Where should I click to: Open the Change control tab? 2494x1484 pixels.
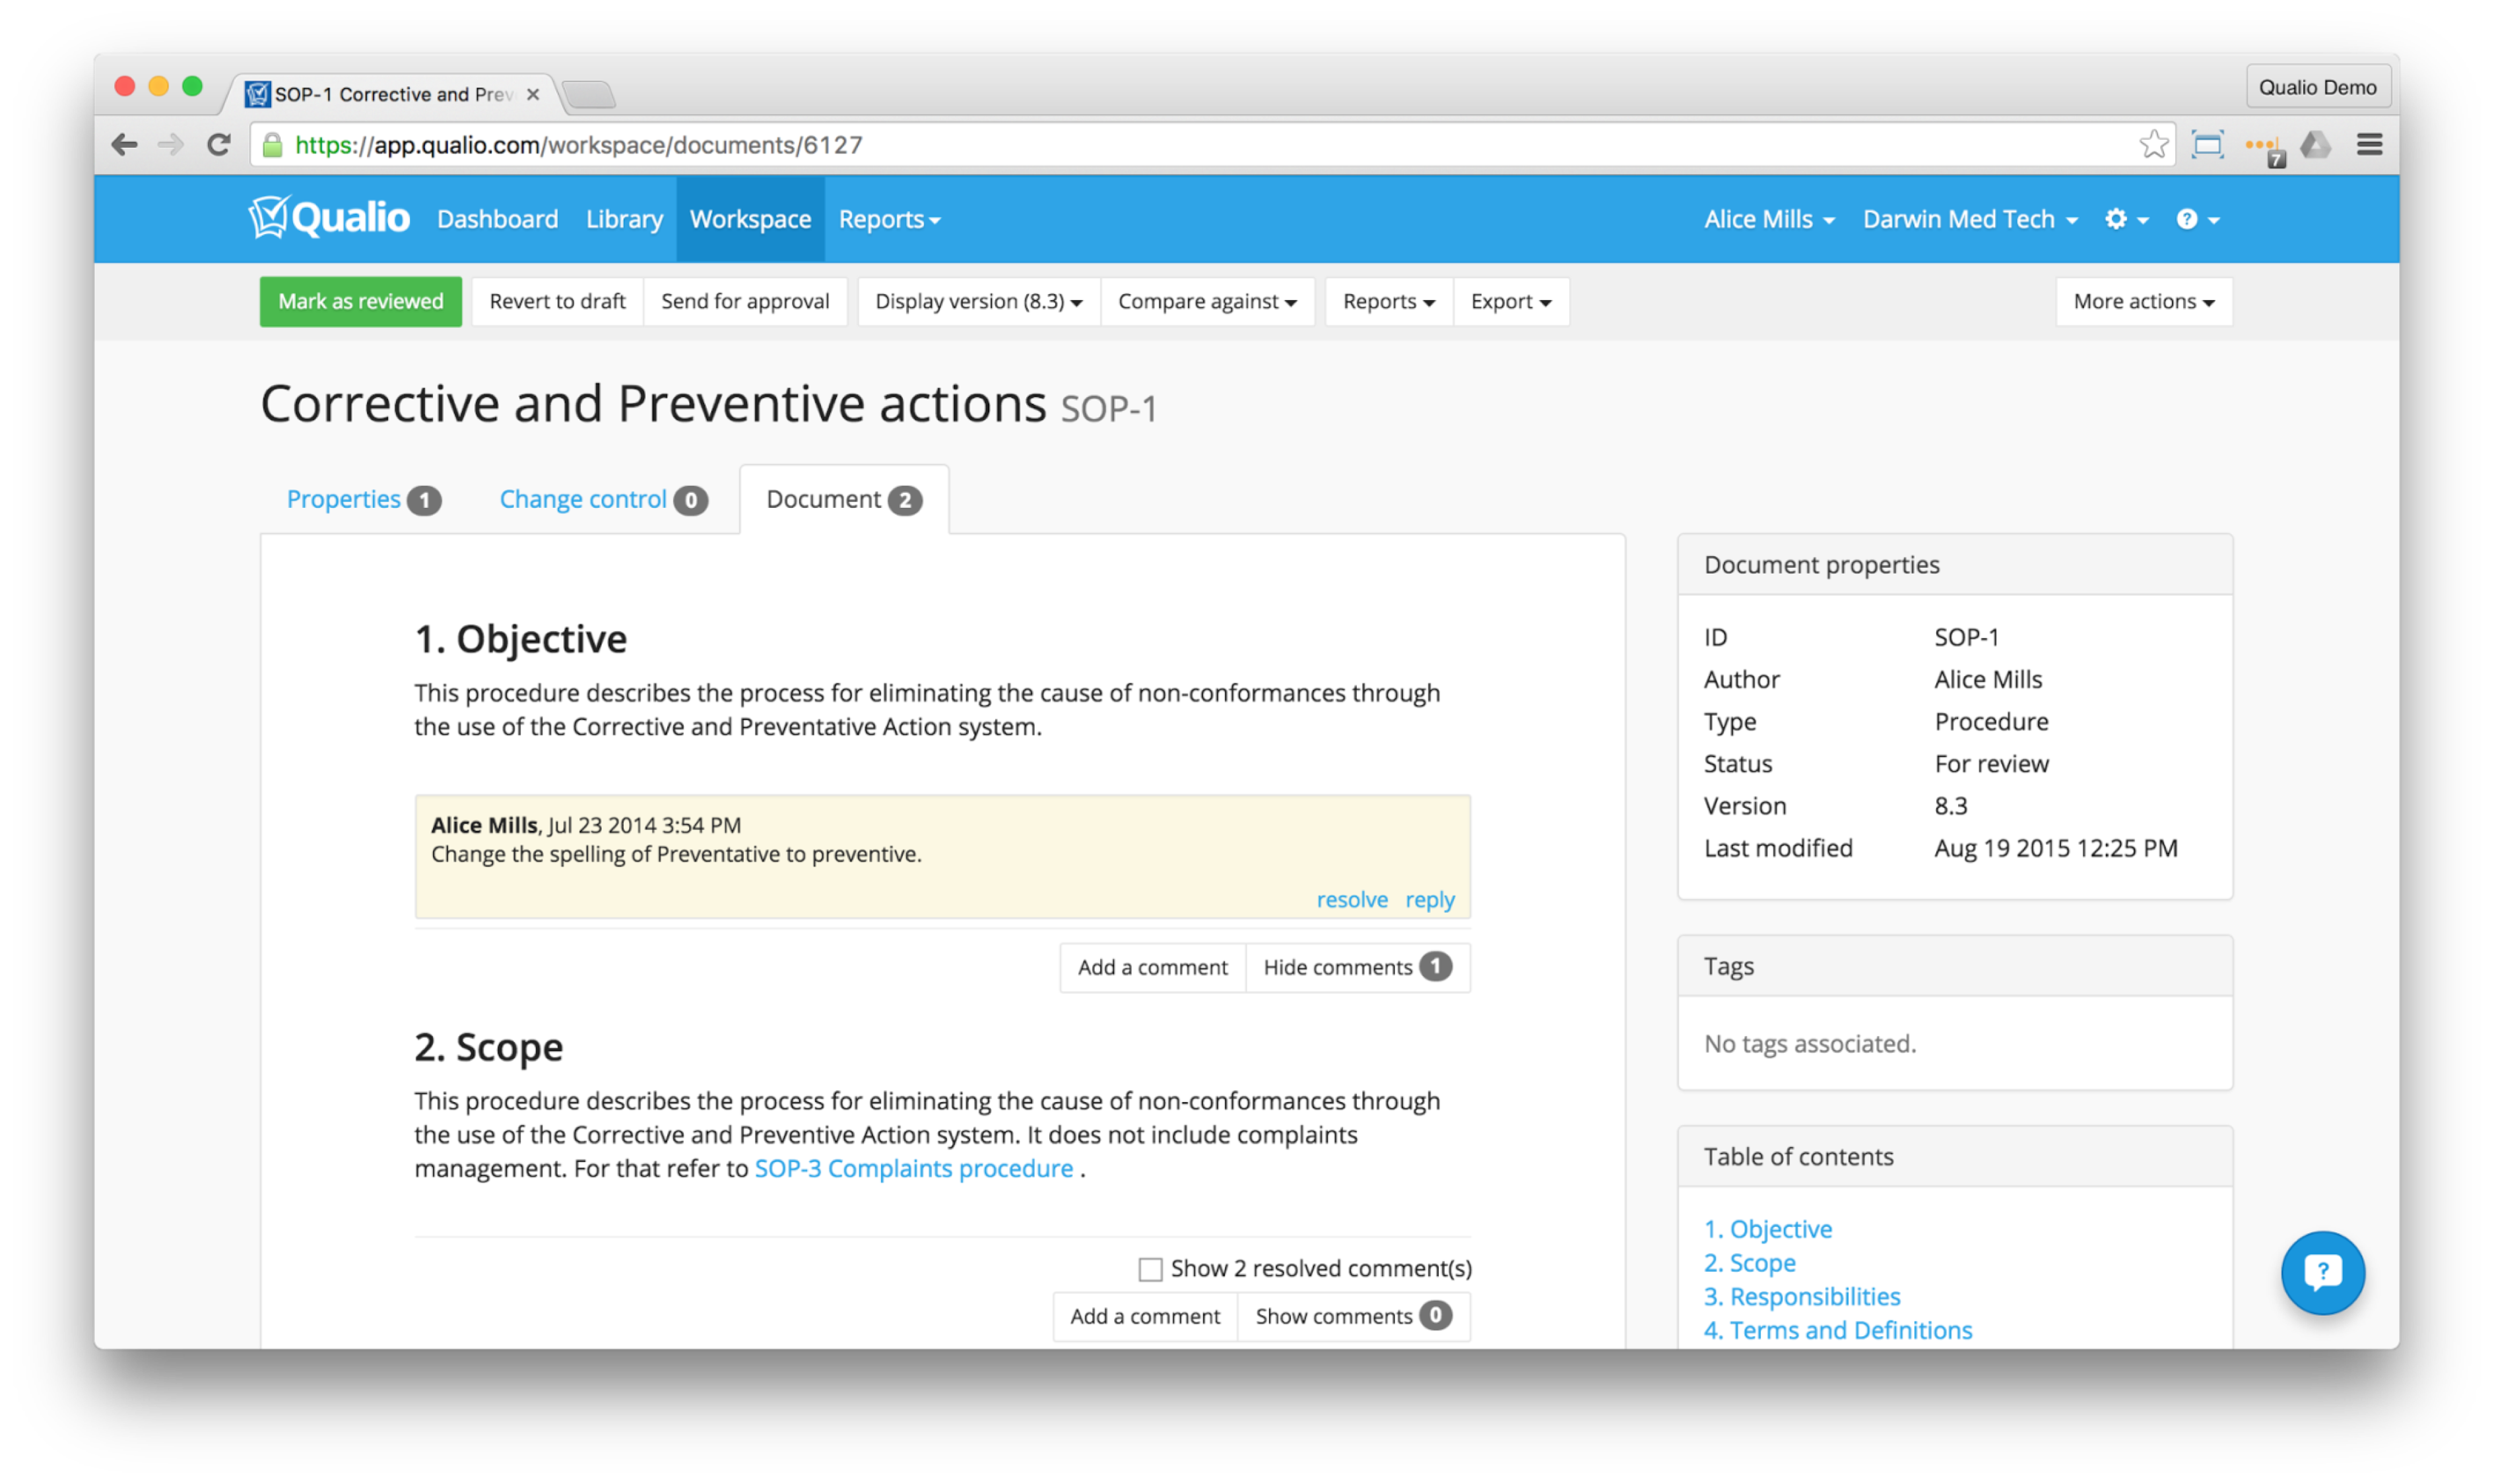[603, 499]
